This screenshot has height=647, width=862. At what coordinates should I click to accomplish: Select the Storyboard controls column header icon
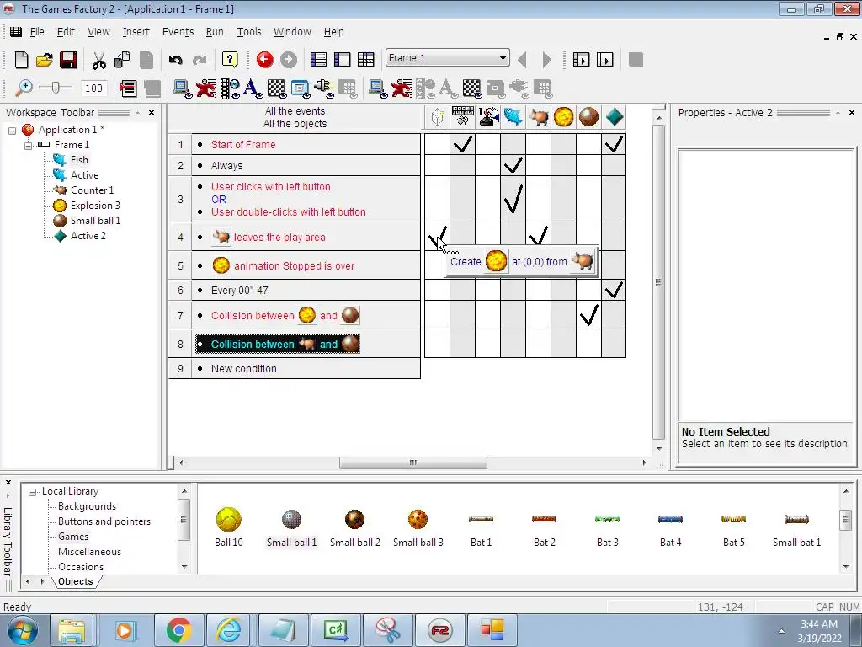pos(462,116)
